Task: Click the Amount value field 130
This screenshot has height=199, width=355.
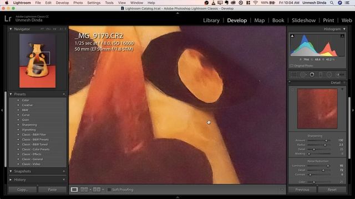Action: click(x=341, y=140)
